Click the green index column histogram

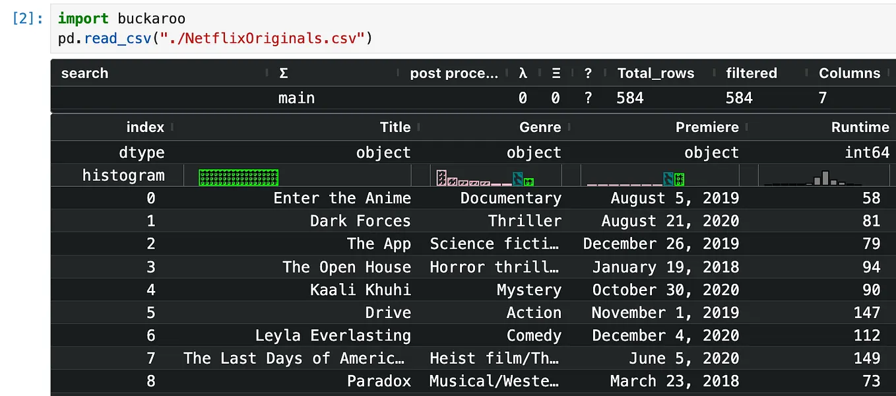click(x=238, y=176)
